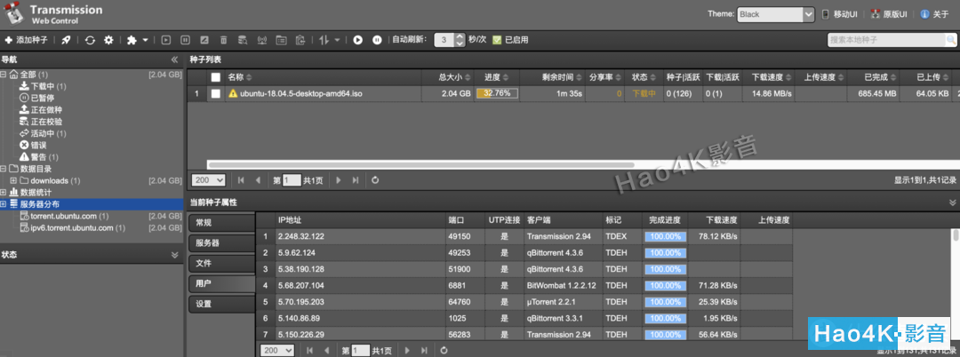960x357 pixels.
Task: Click torrent list page number field
Action: (x=292, y=180)
